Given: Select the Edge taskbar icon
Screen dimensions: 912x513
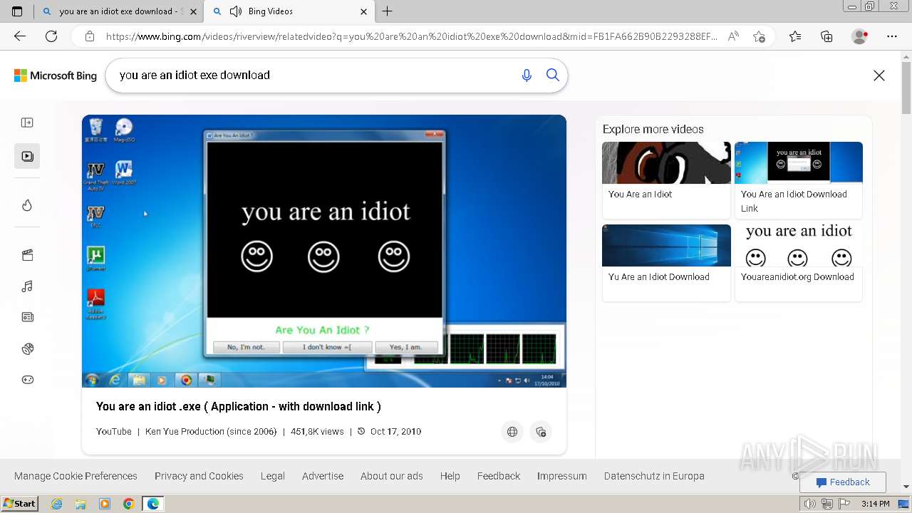Looking at the screenshot, I should tap(153, 504).
